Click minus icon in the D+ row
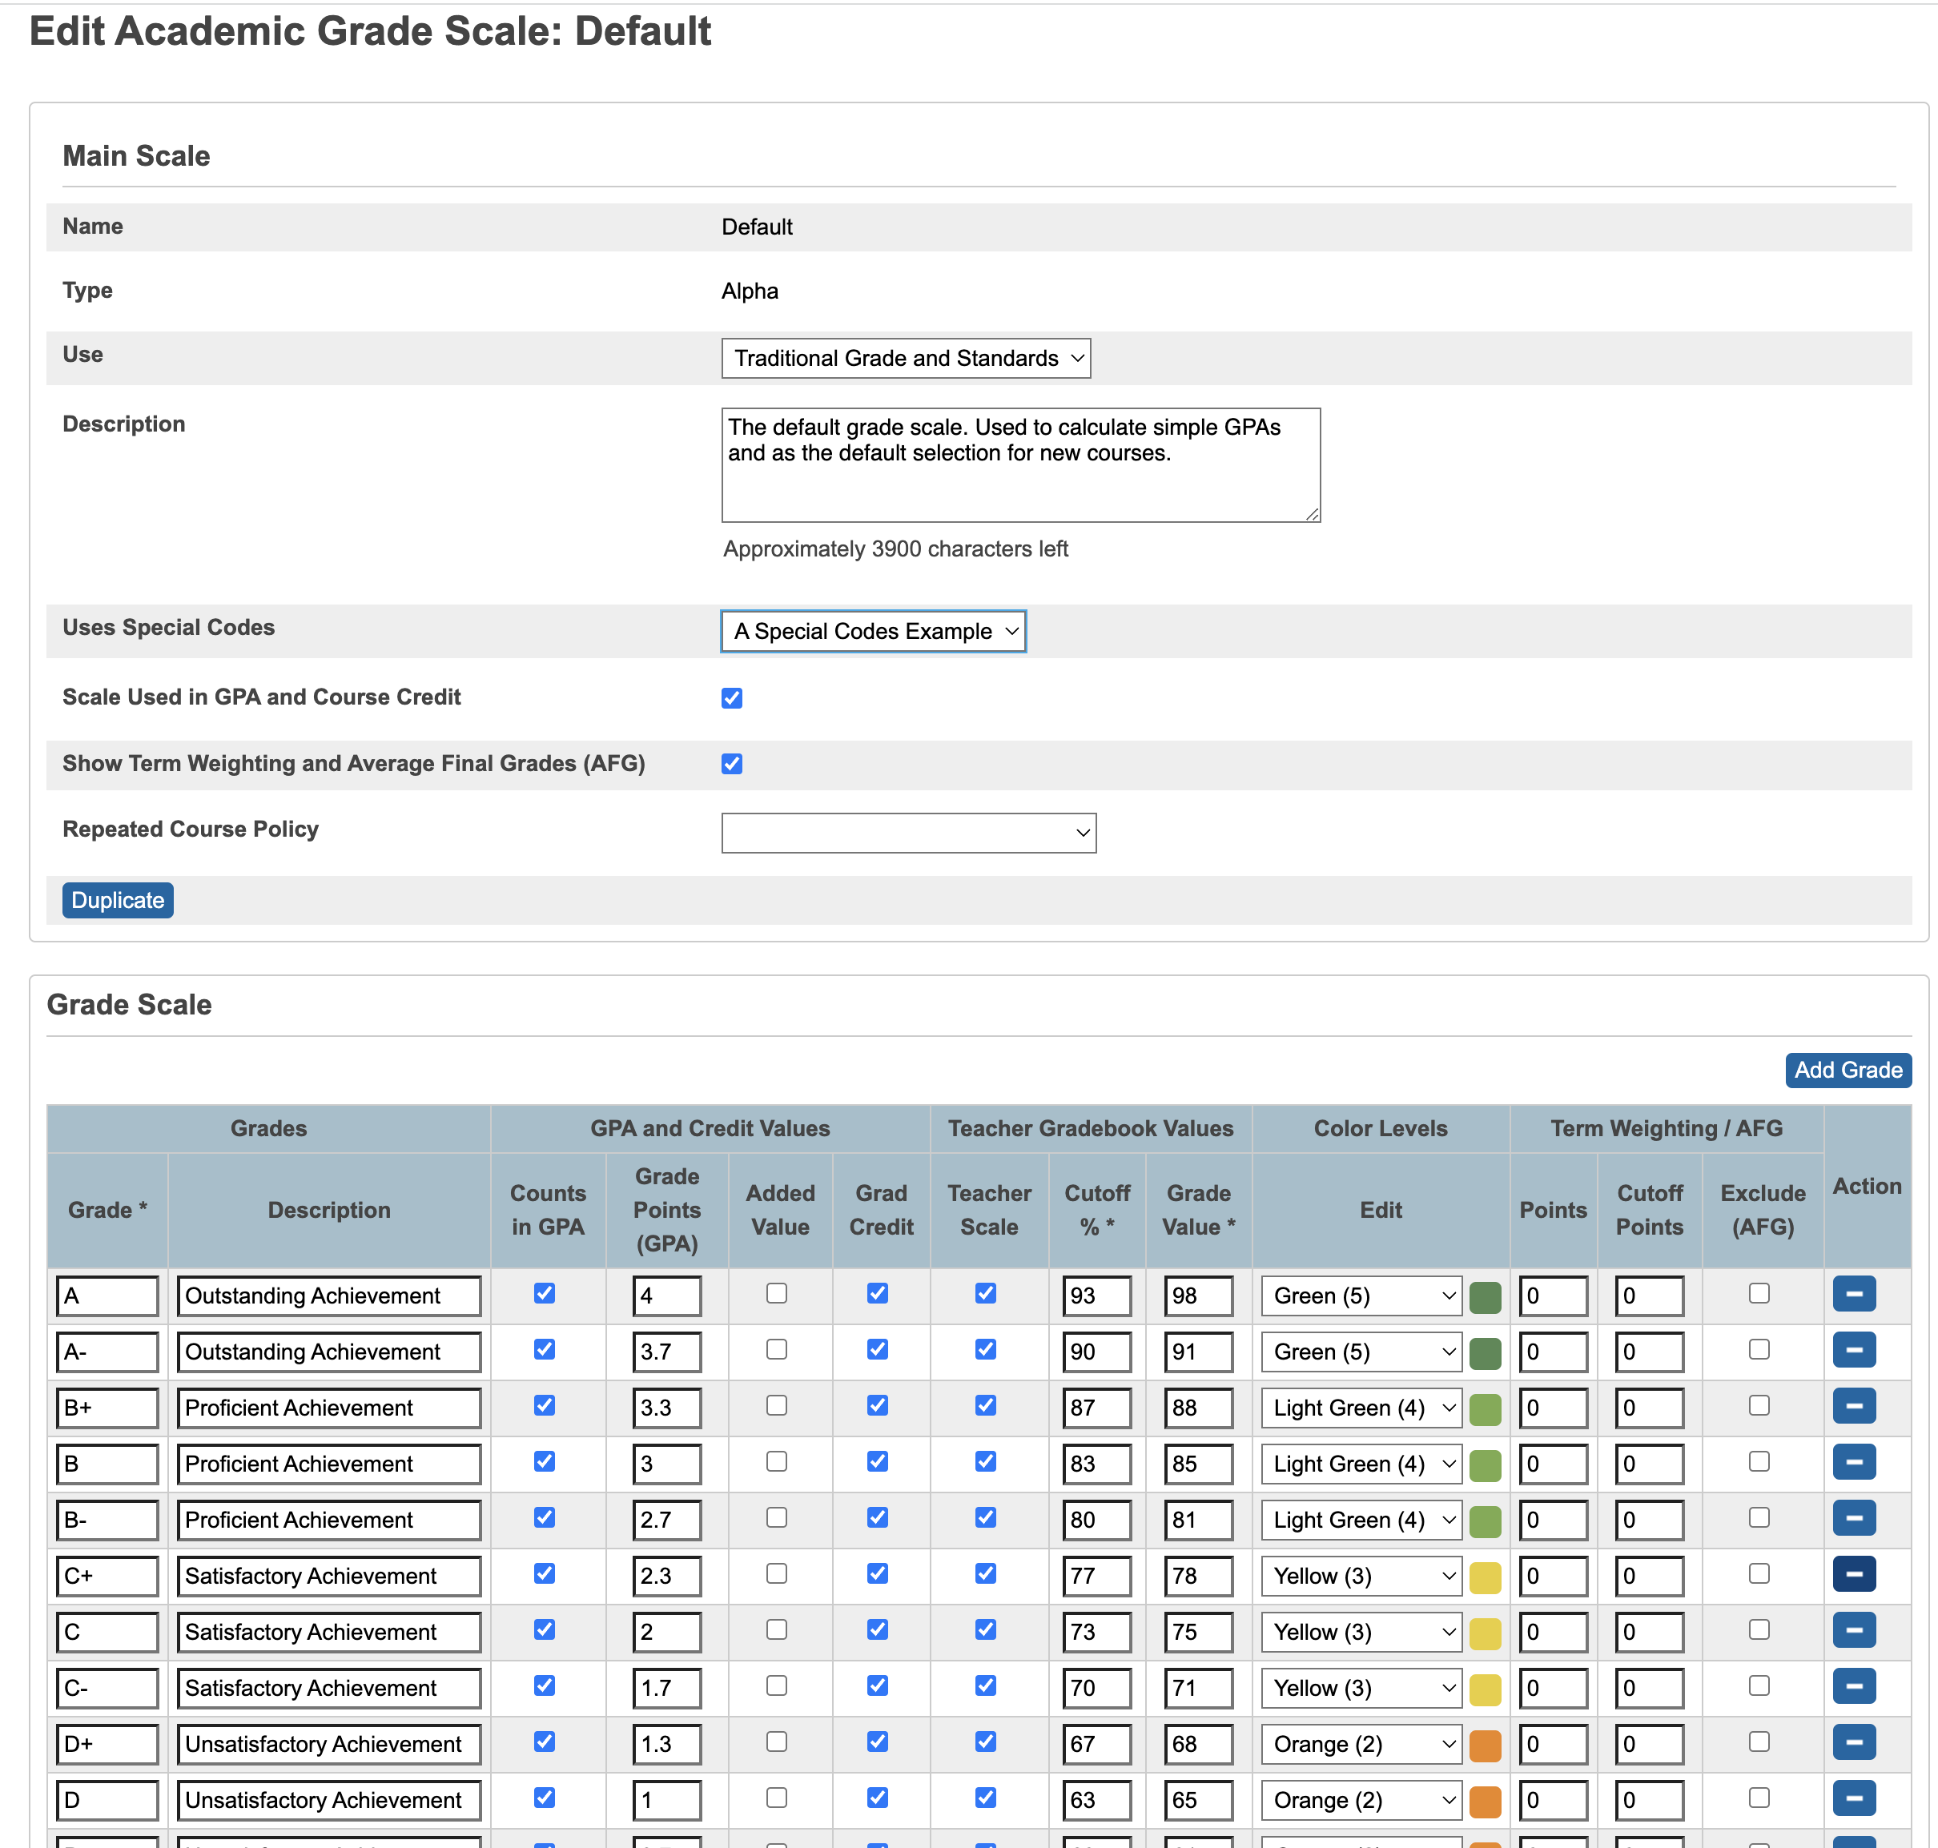 point(1853,1742)
